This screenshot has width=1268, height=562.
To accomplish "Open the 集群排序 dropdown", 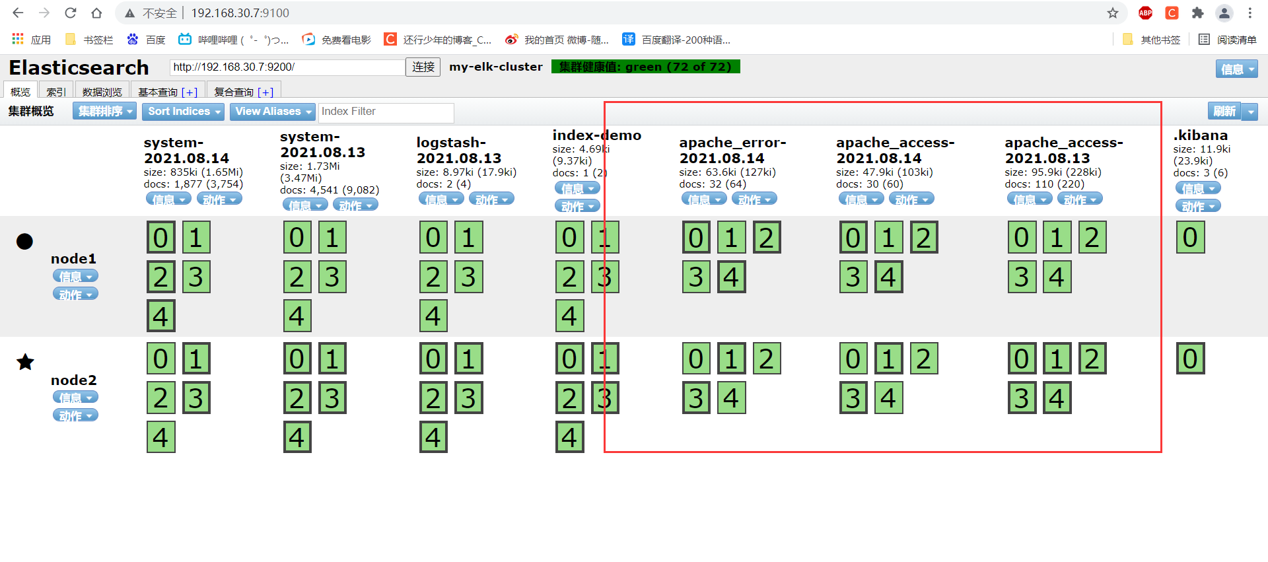I will click(x=104, y=111).
